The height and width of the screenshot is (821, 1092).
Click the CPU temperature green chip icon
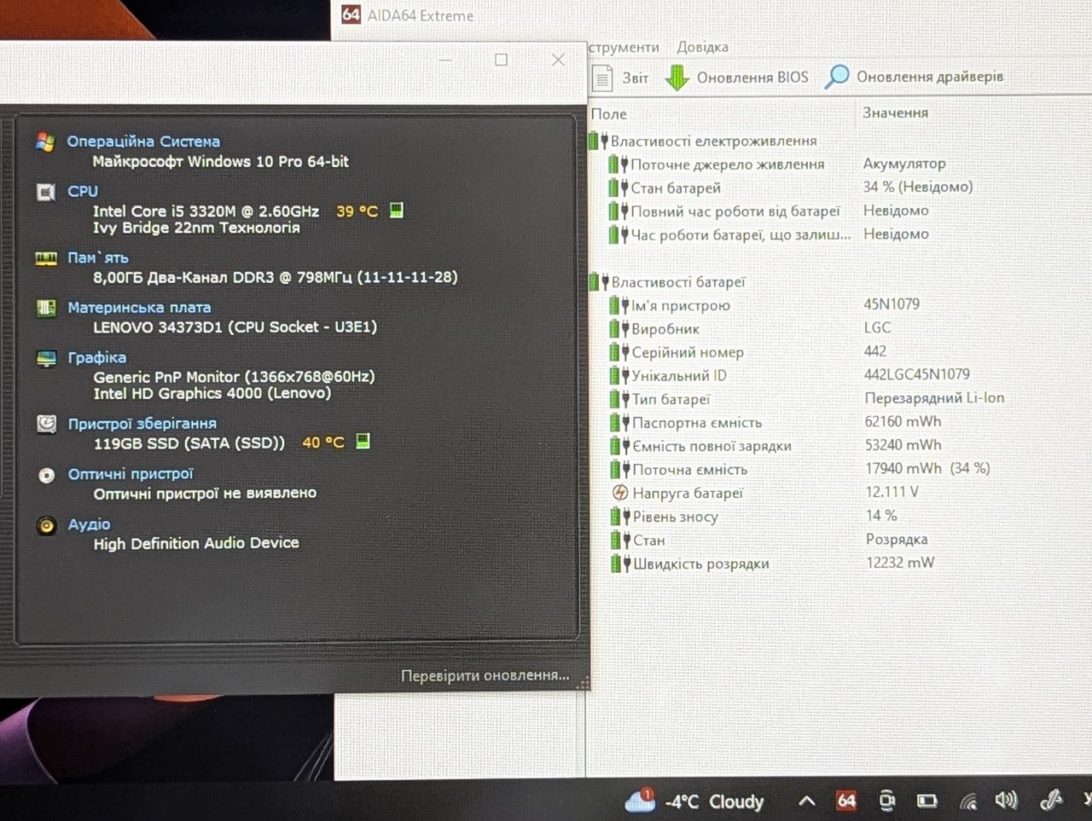(x=397, y=210)
